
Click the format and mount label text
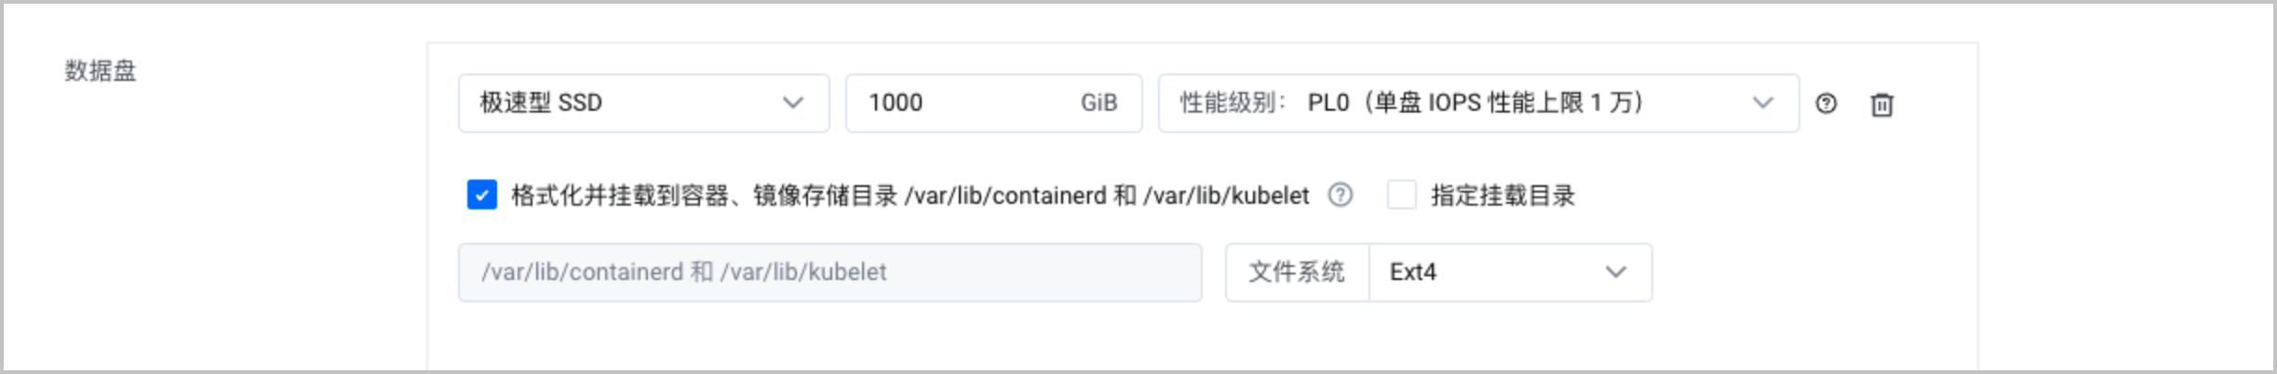pos(909,195)
